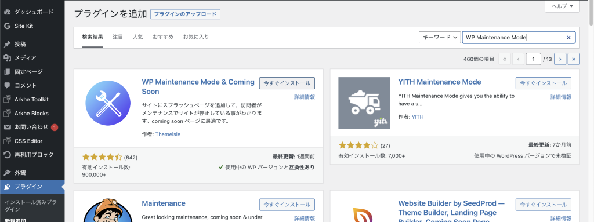This screenshot has width=594, height=222.
Task: Clear the search field with X icon
Action: pos(568,38)
